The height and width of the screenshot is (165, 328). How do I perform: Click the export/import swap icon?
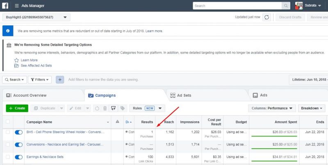pos(114,108)
